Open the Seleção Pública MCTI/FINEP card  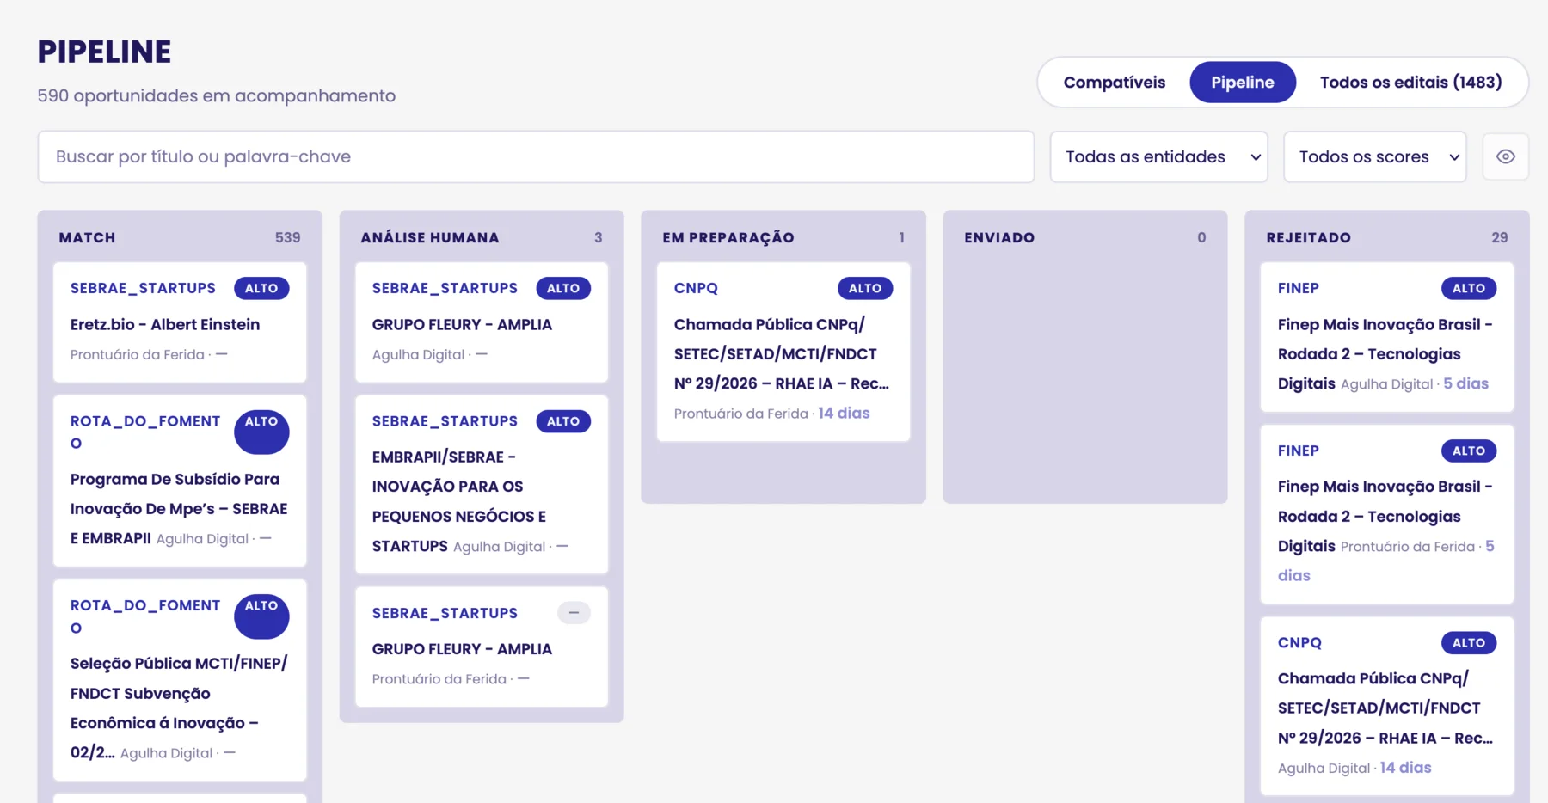tap(180, 680)
